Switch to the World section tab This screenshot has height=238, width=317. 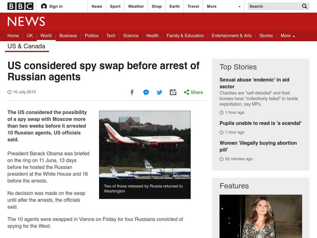coord(46,35)
